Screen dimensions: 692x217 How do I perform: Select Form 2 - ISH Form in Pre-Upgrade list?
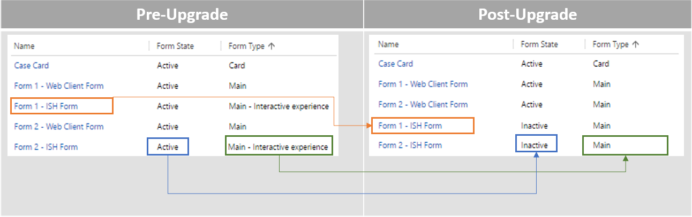click(x=46, y=147)
